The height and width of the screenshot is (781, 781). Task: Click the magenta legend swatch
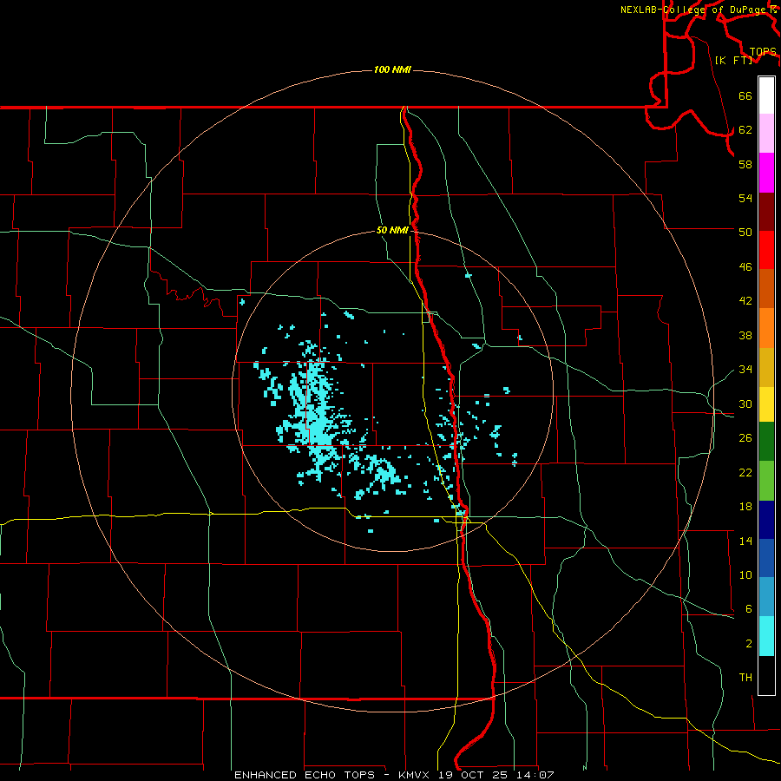(766, 173)
